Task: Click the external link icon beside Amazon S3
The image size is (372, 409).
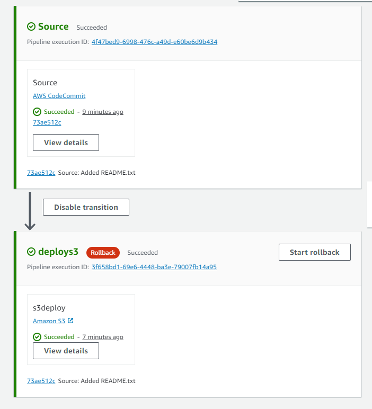Action: click(70, 321)
